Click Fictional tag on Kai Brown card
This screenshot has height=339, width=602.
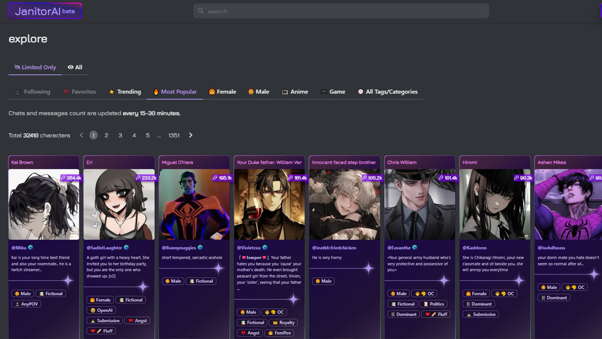coord(51,294)
